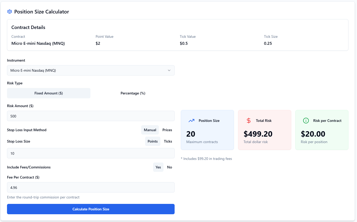Image resolution: width=357 pixels, height=222 pixels.
Task: Click the blue trending arrow Position Size icon
Action: pyautogui.click(x=191, y=121)
